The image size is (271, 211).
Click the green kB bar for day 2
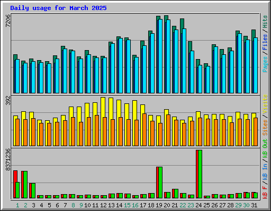coord(25,185)
